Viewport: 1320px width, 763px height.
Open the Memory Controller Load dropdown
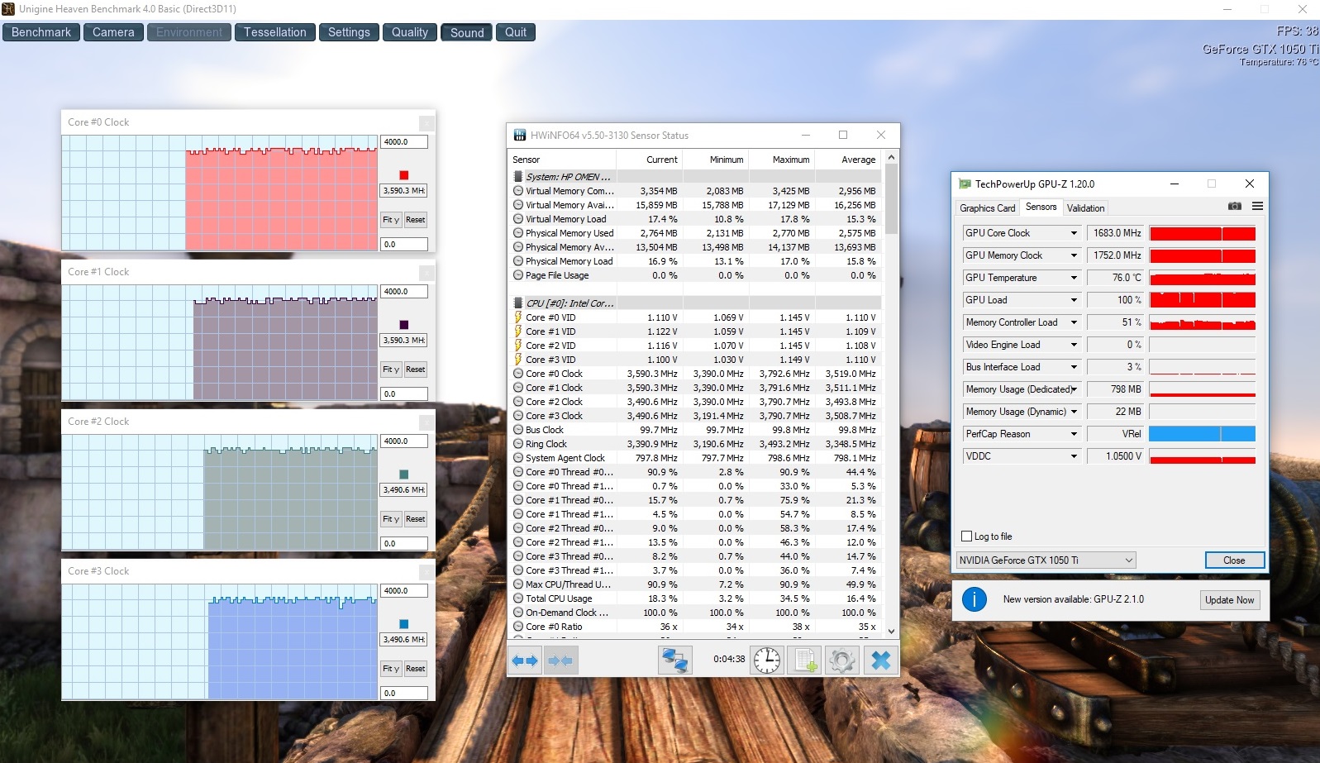[x=1074, y=322]
